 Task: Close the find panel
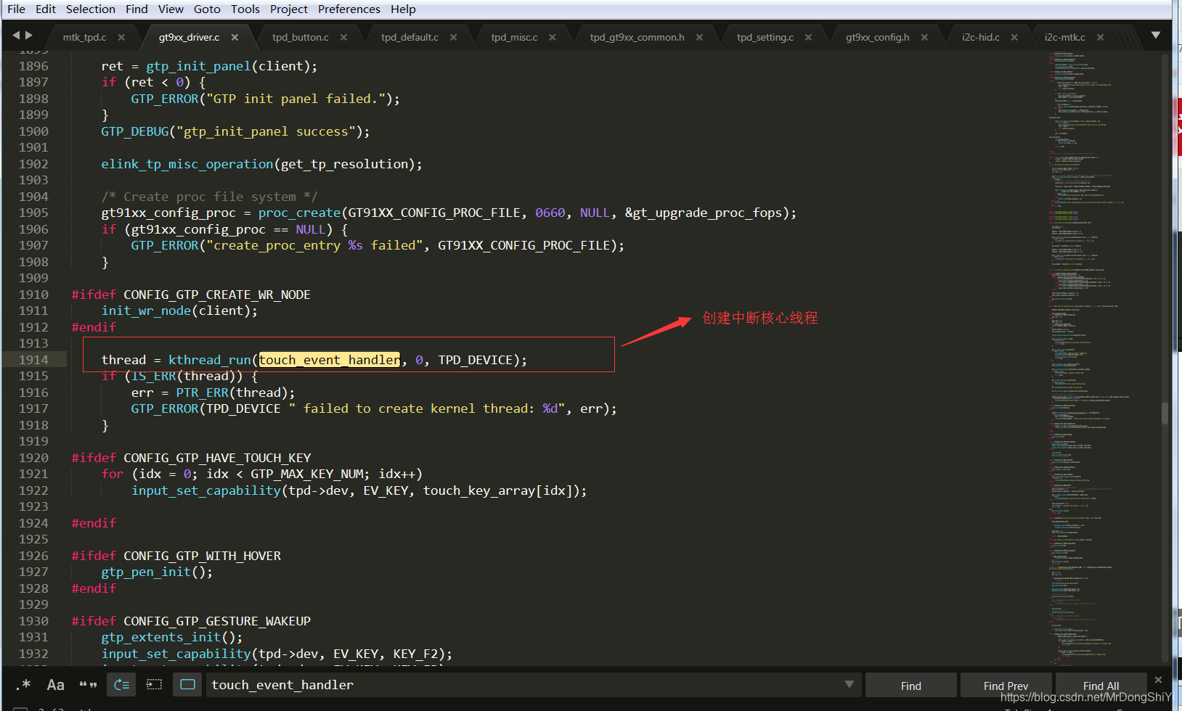pyautogui.click(x=1158, y=680)
